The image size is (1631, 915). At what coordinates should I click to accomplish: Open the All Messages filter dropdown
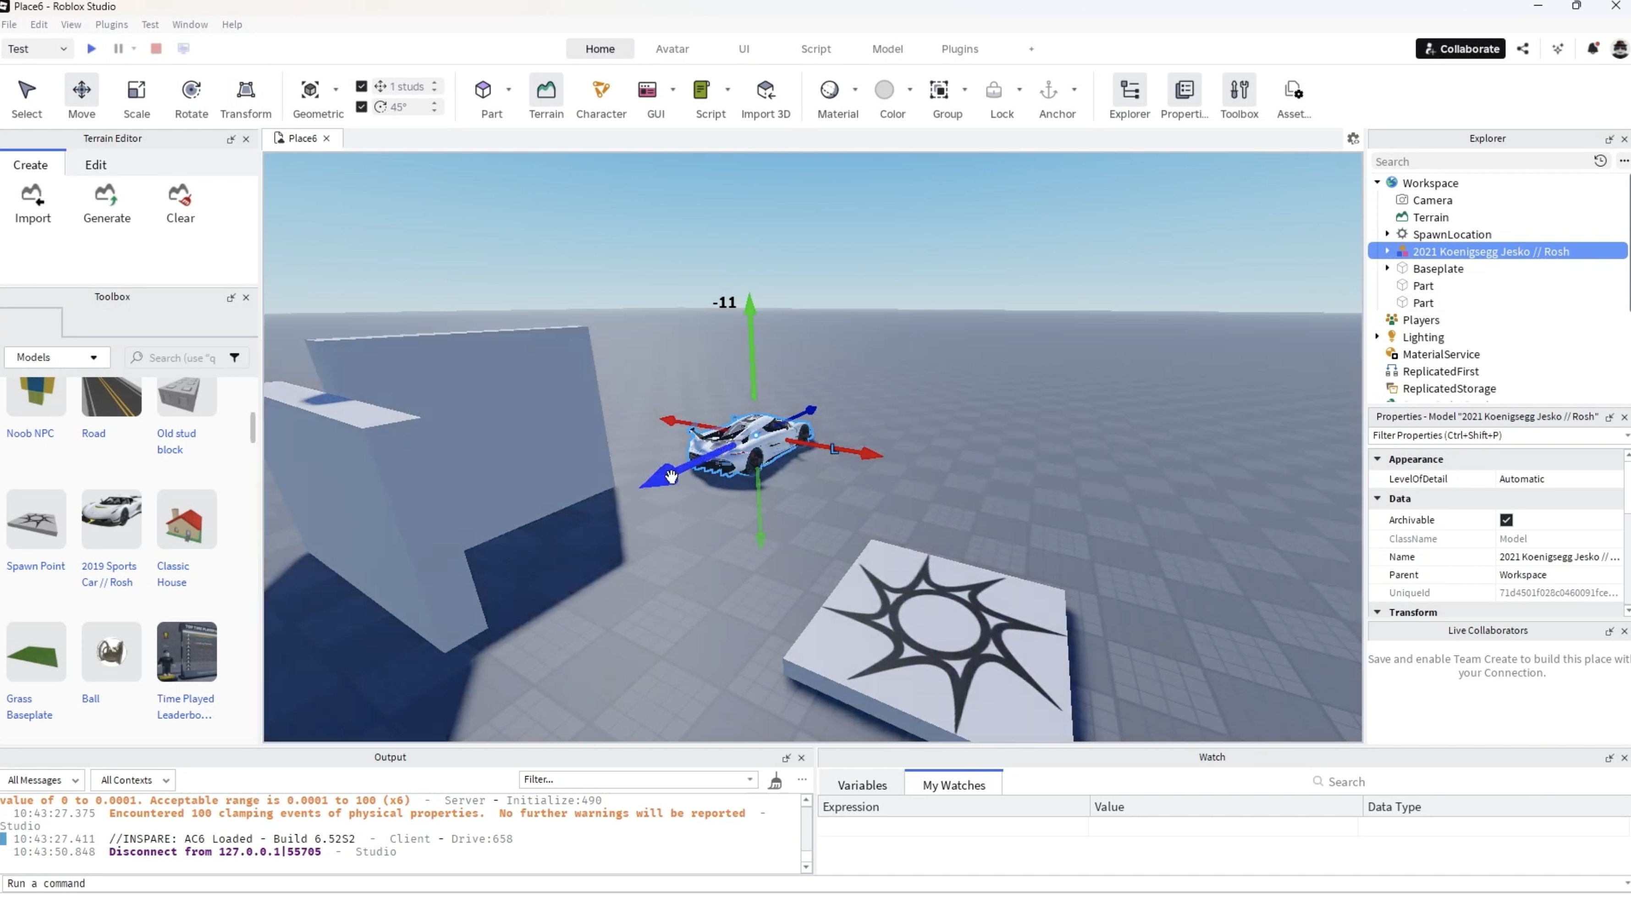tap(43, 780)
